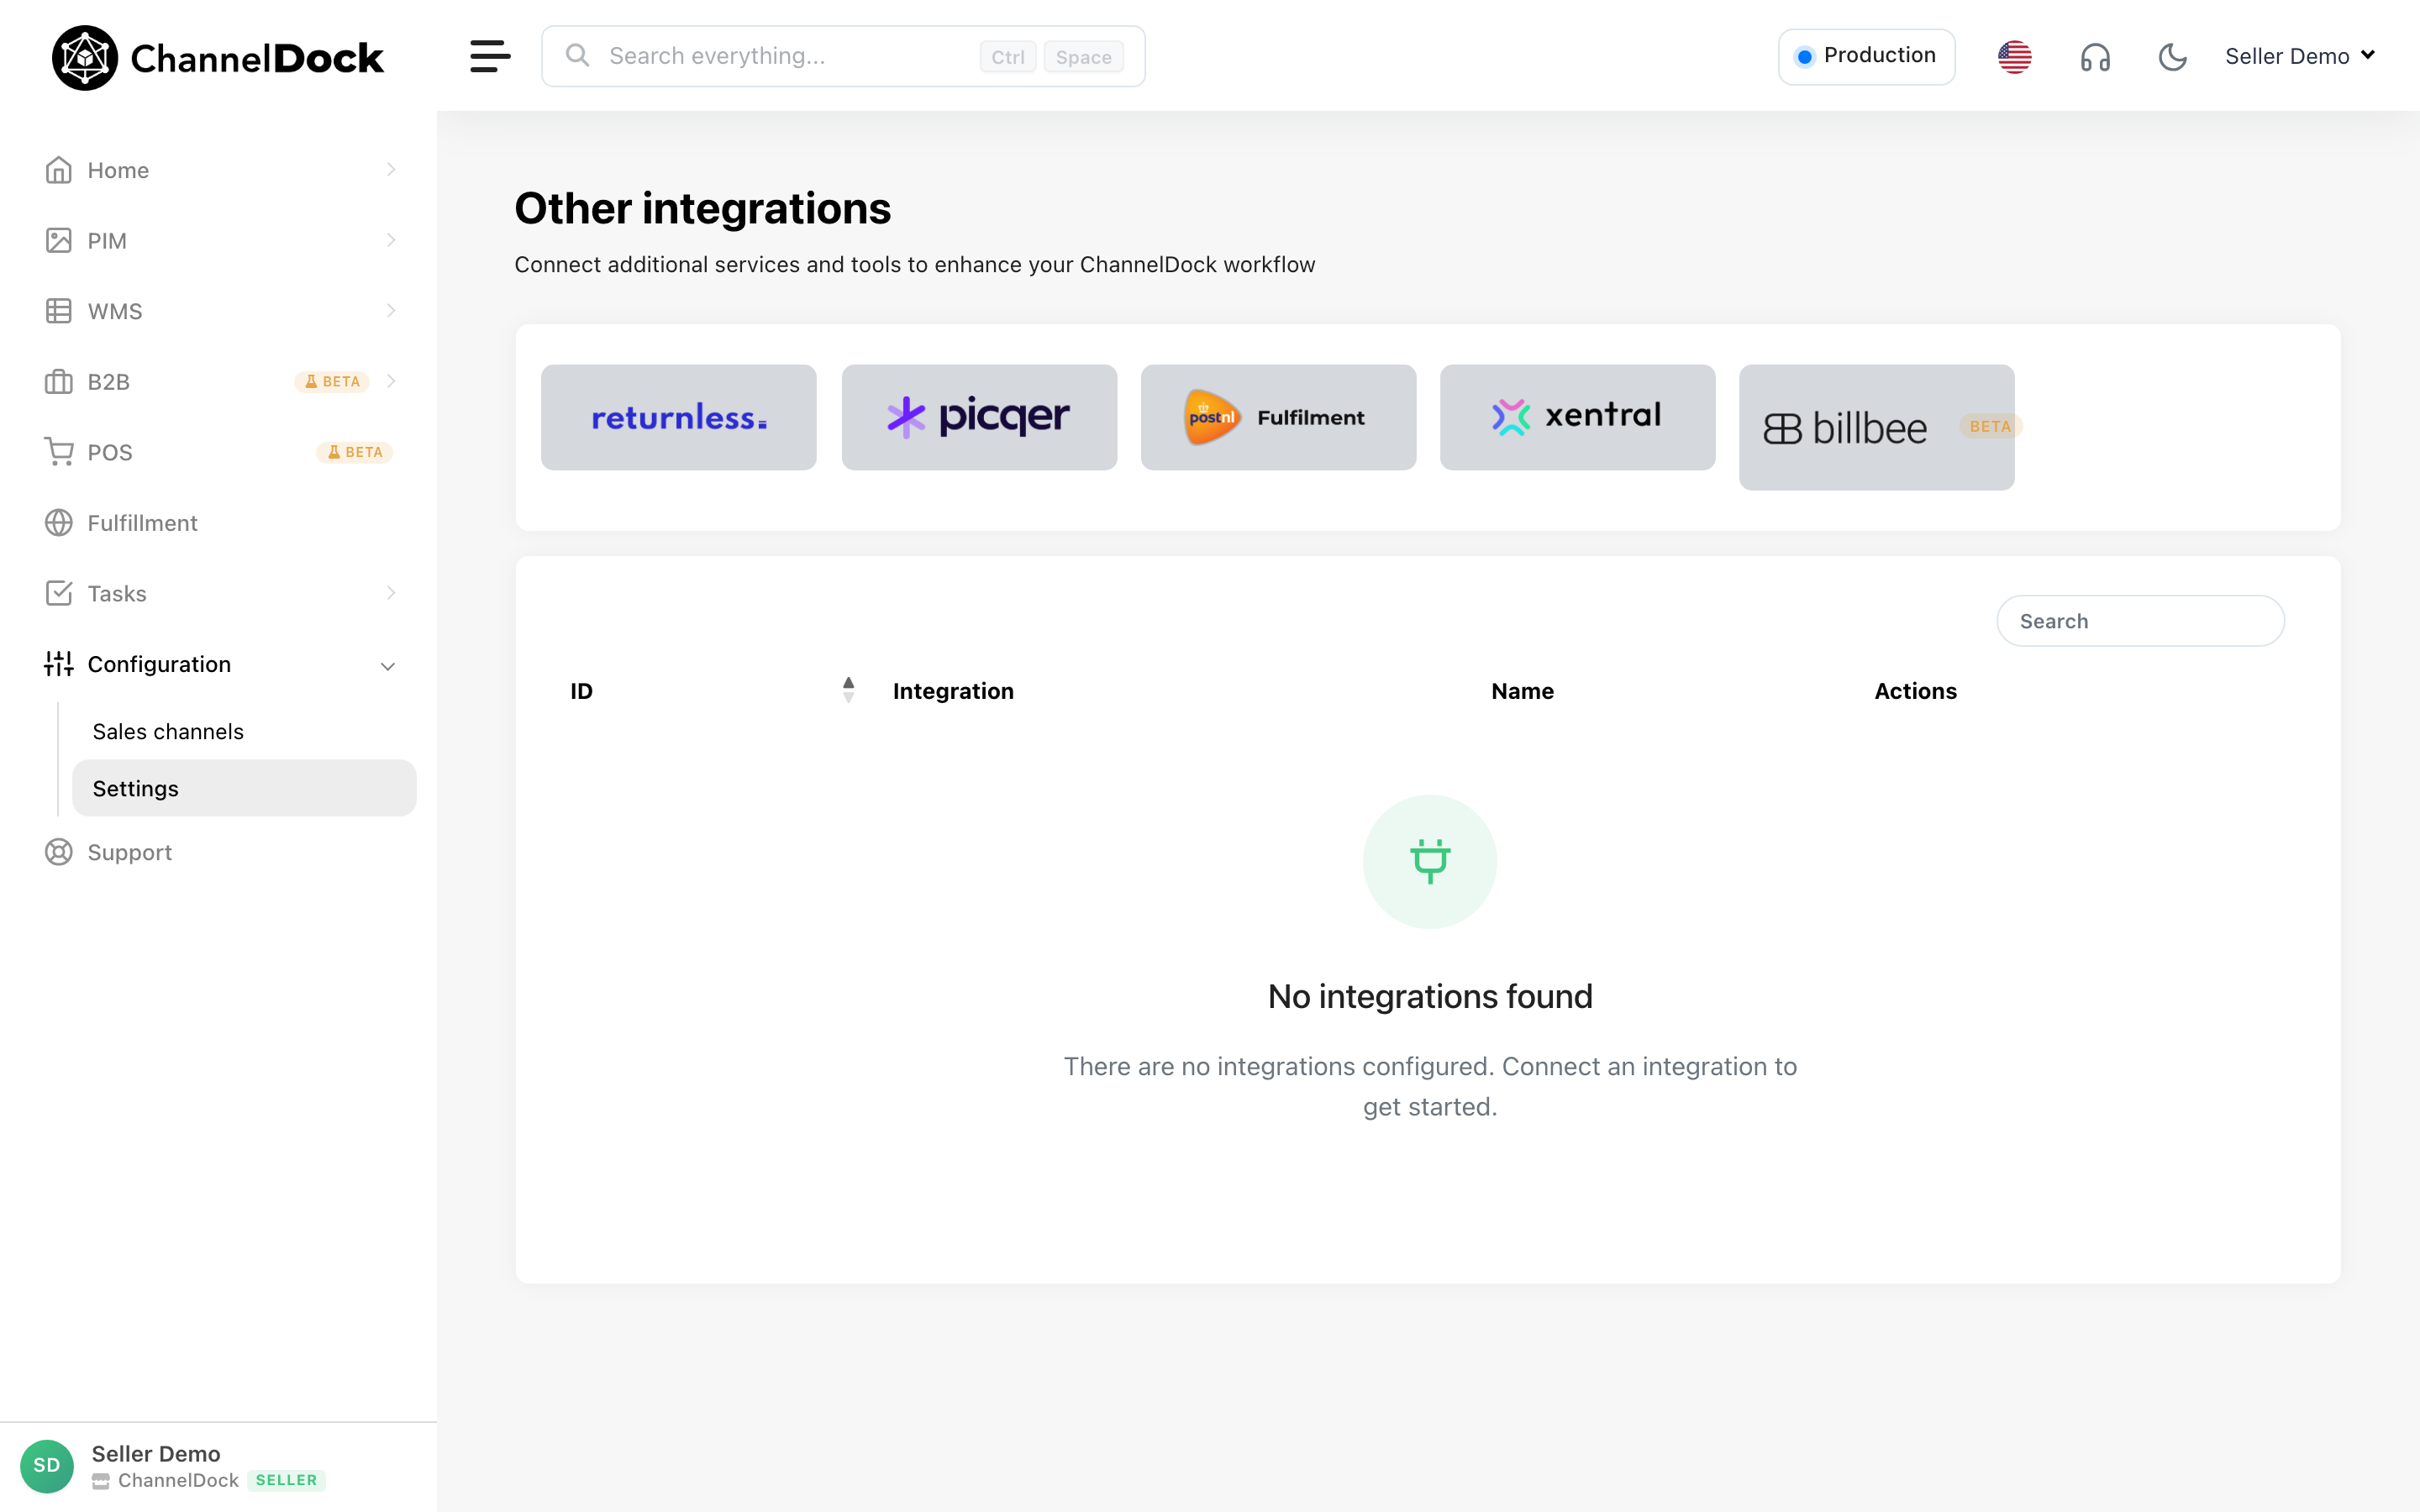The width and height of the screenshot is (2420, 1512).
Task: Click the Tasks checkbox icon
Action: (59, 593)
